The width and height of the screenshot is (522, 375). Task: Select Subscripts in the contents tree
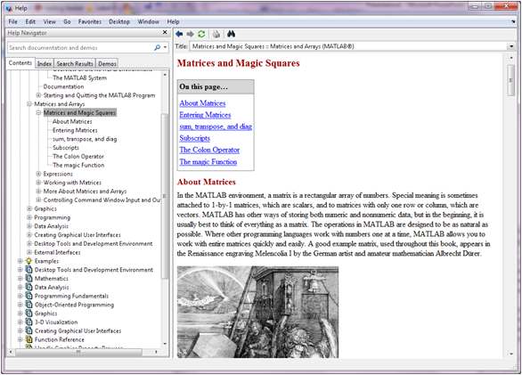click(66, 148)
